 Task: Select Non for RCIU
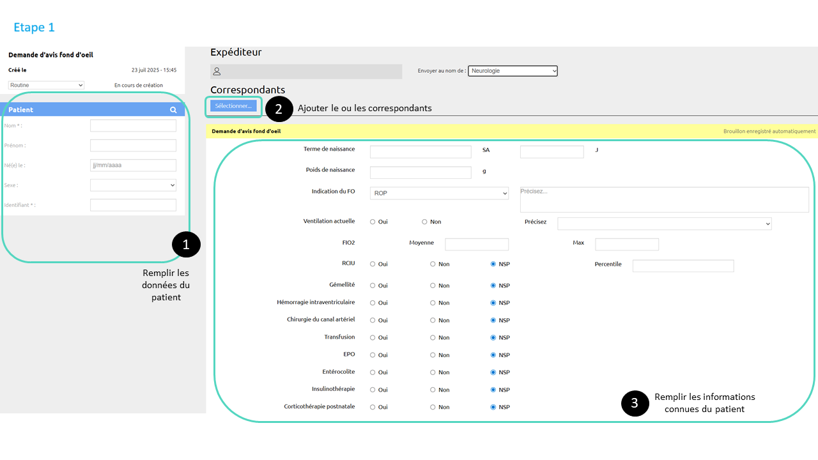point(433,264)
